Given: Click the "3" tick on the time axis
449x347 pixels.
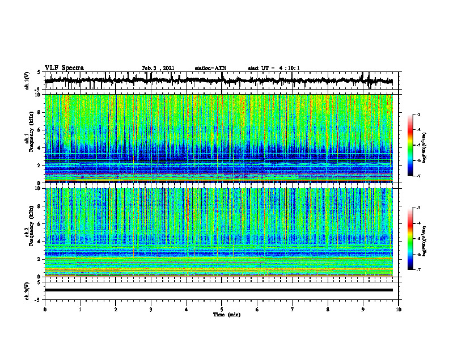Looking at the screenshot, I should [x=151, y=310].
